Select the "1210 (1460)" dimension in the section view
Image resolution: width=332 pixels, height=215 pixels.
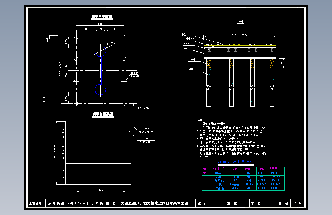pos(239,34)
